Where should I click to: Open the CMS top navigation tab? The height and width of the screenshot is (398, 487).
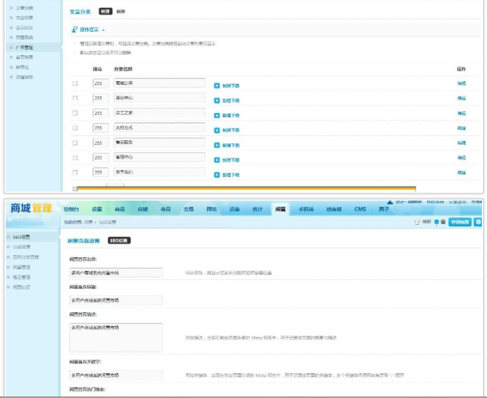click(360, 209)
